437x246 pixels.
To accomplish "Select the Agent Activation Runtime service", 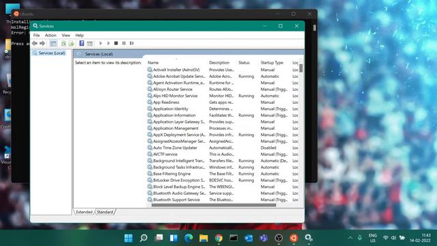I will coord(223,83).
